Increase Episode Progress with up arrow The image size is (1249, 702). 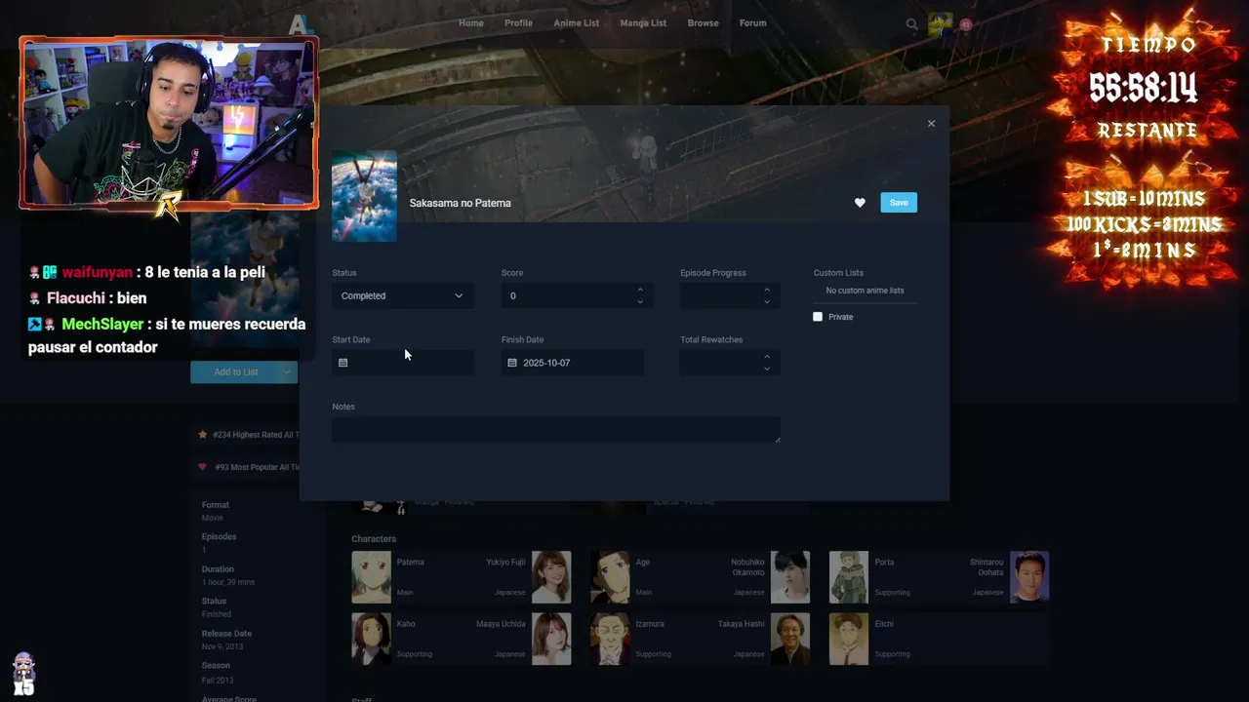(x=767, y=290)
